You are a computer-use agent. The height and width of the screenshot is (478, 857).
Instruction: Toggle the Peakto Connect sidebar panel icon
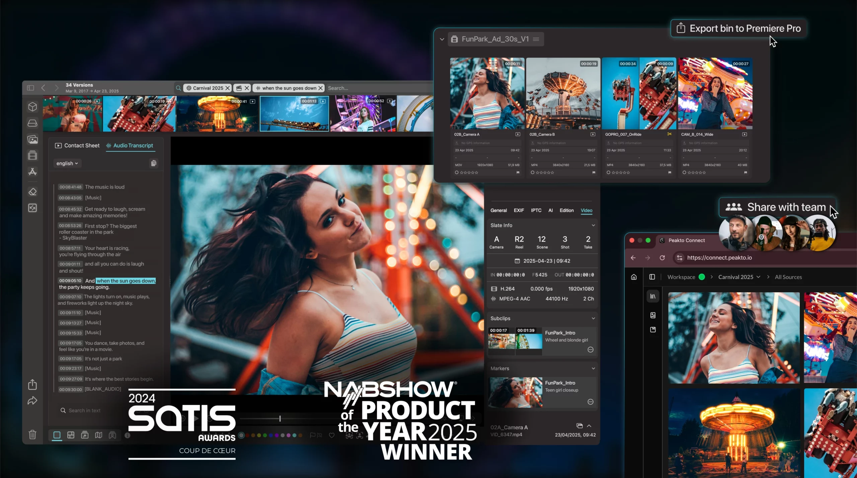point(652,277)
